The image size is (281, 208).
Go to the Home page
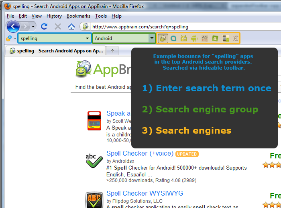click(x=71, y=27)
